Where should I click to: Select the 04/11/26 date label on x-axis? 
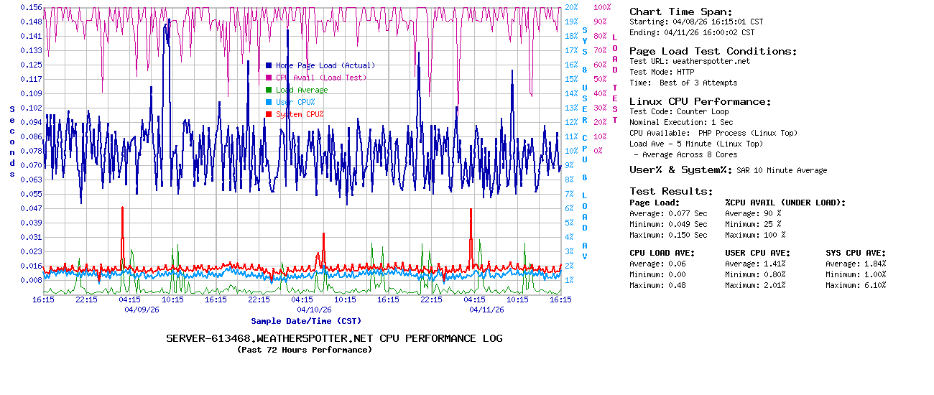click(x=486, y=310)
